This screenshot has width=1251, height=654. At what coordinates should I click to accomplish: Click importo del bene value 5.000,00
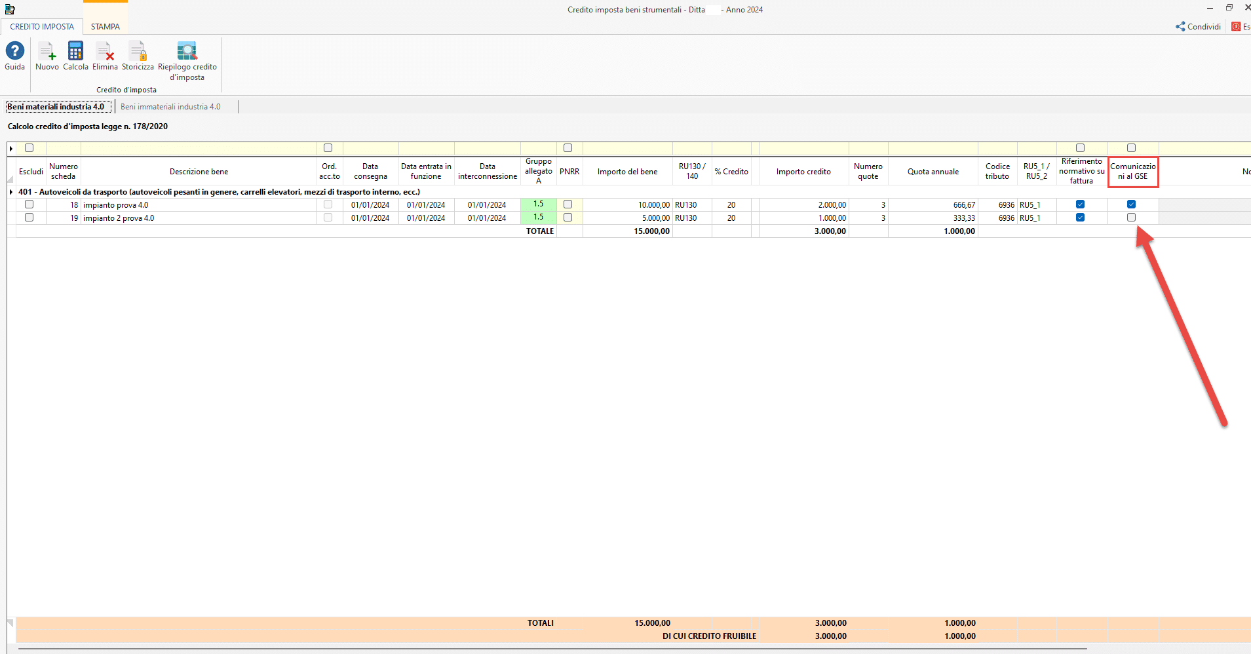627,218
